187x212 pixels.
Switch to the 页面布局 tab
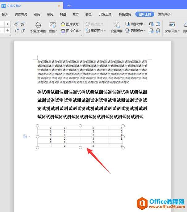[x=21, y=14]
